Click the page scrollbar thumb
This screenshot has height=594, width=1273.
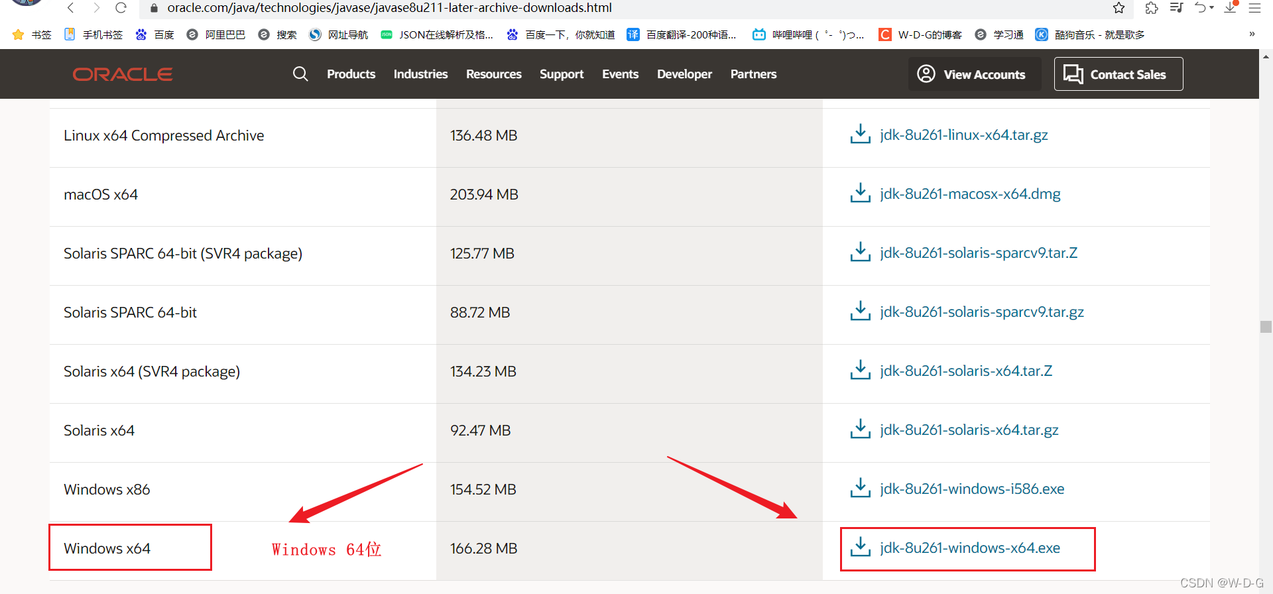1266,327
